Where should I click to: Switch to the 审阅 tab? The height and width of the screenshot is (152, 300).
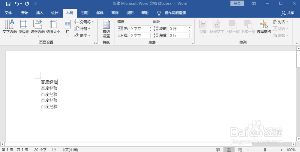tap(115, 13)
